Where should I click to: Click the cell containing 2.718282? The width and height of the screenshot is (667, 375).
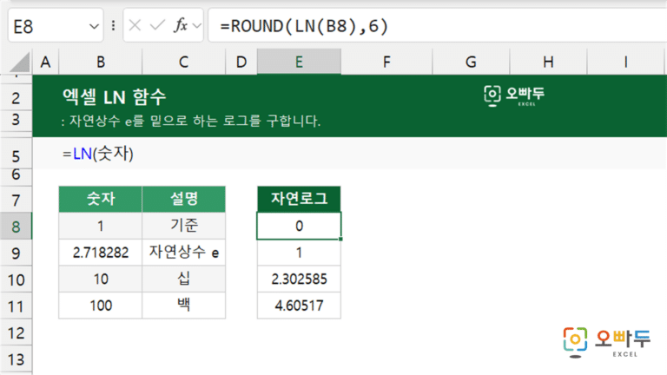101,253
